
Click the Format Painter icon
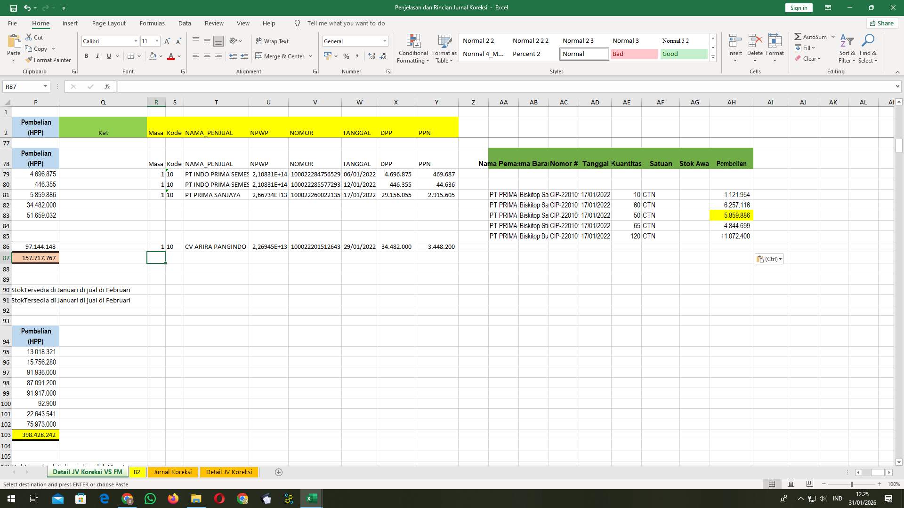point(29,60)
